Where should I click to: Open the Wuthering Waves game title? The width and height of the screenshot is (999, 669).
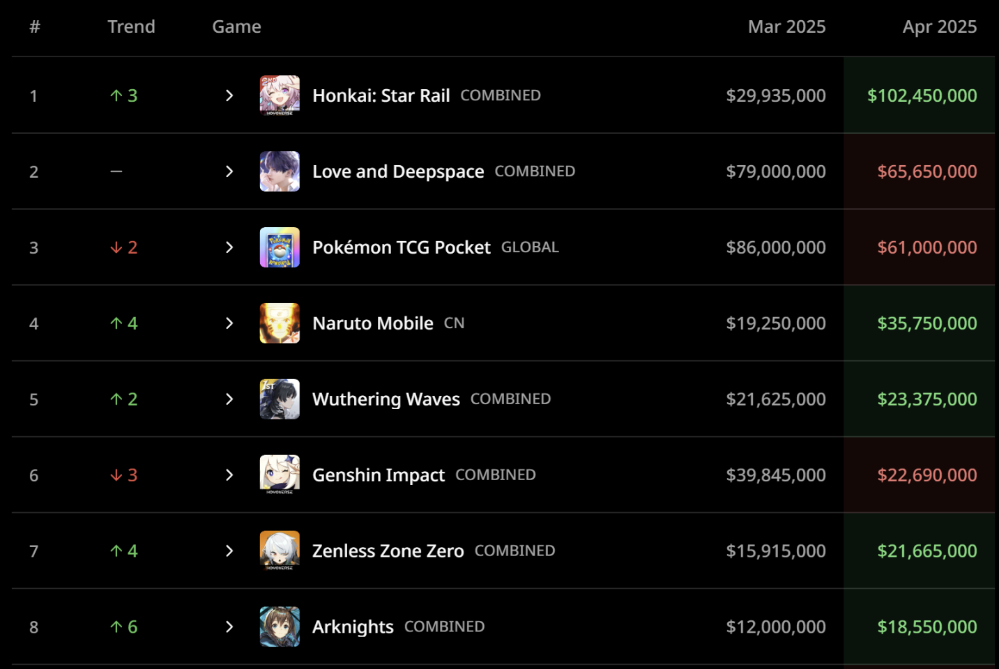coord(386,399)
